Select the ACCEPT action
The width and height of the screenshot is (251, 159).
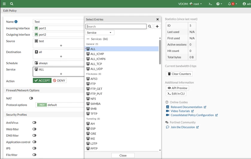(42, 81)
